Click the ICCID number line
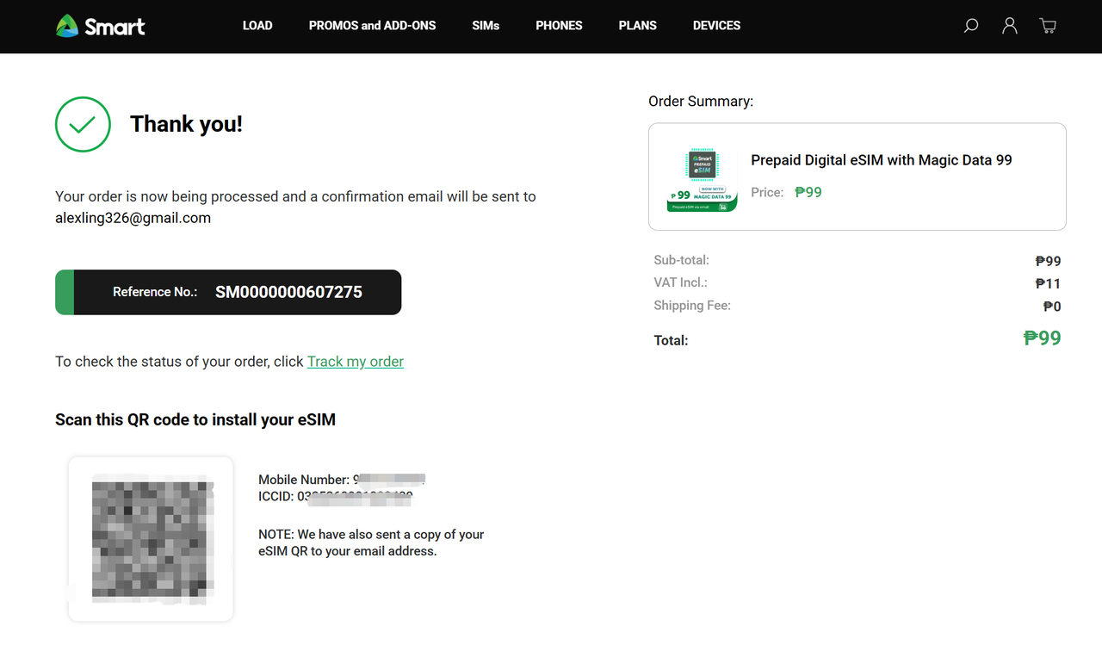1102x645 pixels. (x=336, y=497)
